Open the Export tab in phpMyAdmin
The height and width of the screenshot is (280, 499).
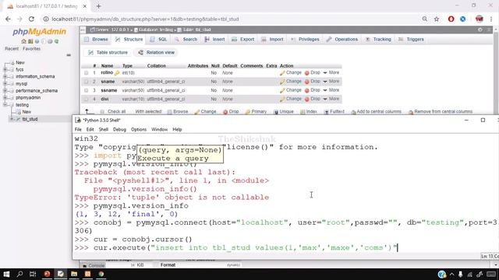point(243,40)
